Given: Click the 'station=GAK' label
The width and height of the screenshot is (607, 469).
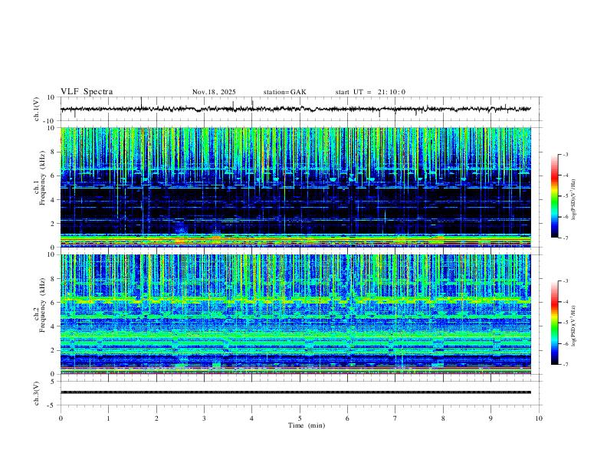Looking at the screenshot, I should point(284,92).
